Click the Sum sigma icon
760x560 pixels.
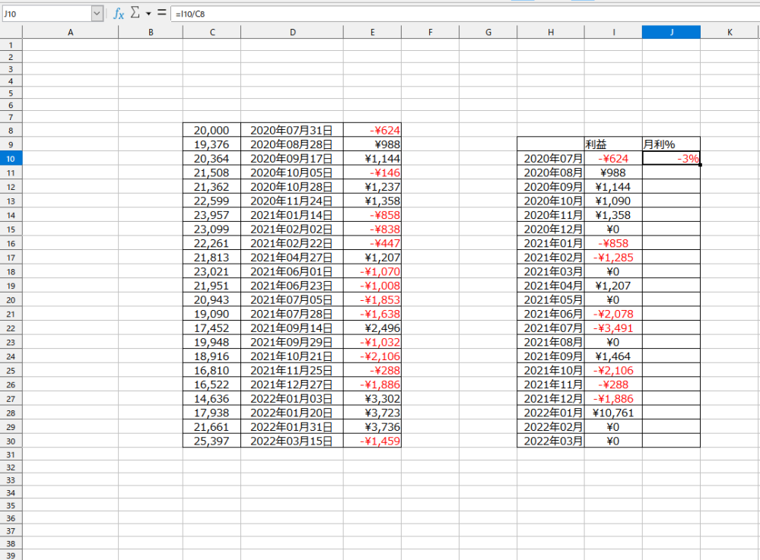(x=135, y=14)
